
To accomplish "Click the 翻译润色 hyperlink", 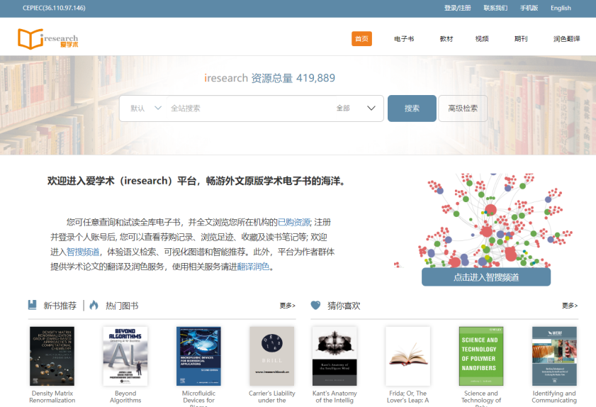I will click(x=253, y=267).
